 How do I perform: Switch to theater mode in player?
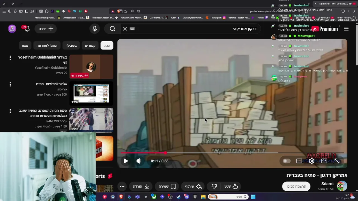[x=324, y=161]
